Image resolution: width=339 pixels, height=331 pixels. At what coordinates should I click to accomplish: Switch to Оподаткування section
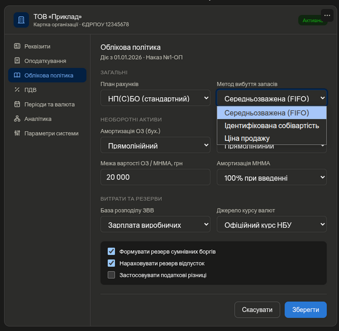[x=47, y=61]
